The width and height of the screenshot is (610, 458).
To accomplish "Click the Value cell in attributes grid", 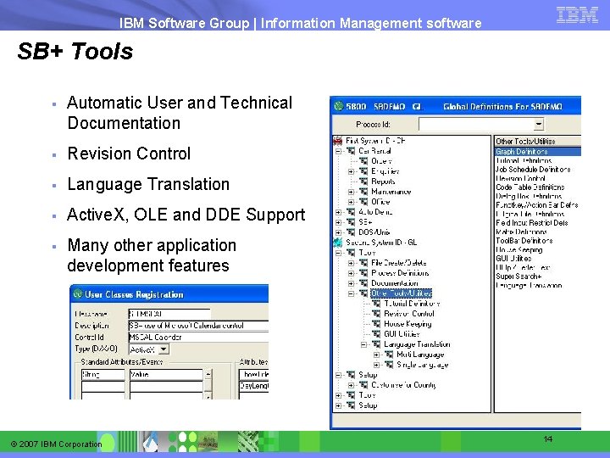I will 166,375.
